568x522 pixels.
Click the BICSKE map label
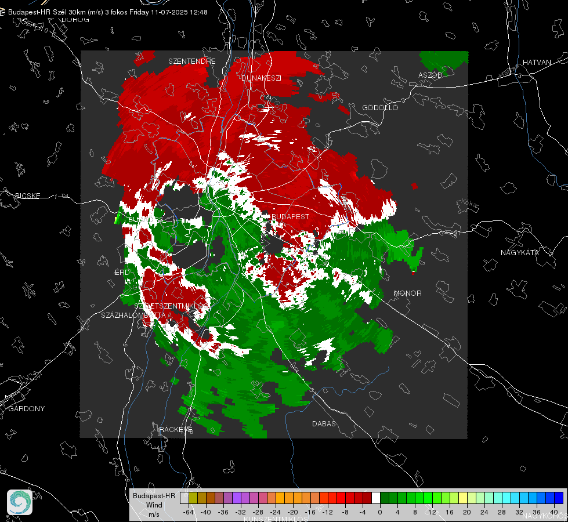[x=27, y=196]
